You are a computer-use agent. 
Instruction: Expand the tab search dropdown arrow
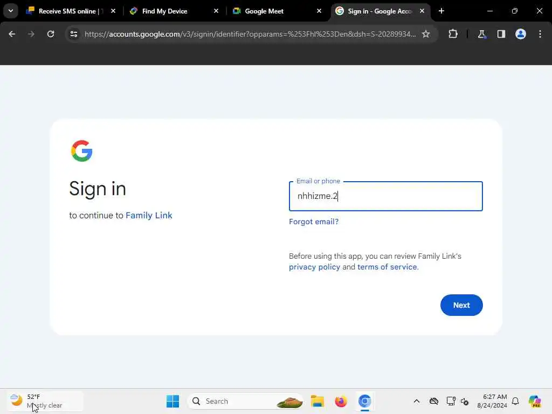tap(11, 11)
